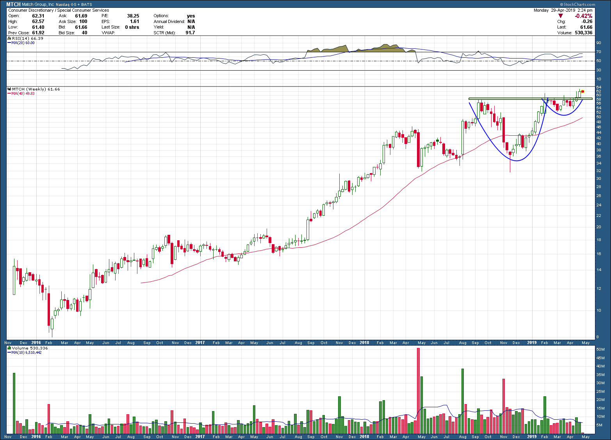
Task: Click the Options value yes
Action: (191, 16)
